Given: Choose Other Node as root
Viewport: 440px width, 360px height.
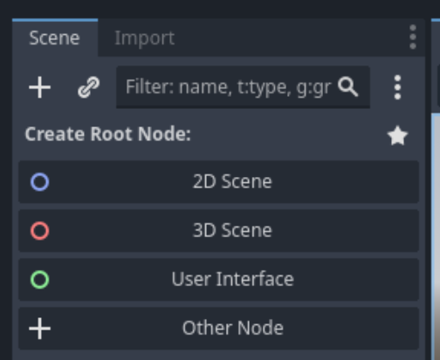Looking at the screenshot, I should (x=219, y=329).
